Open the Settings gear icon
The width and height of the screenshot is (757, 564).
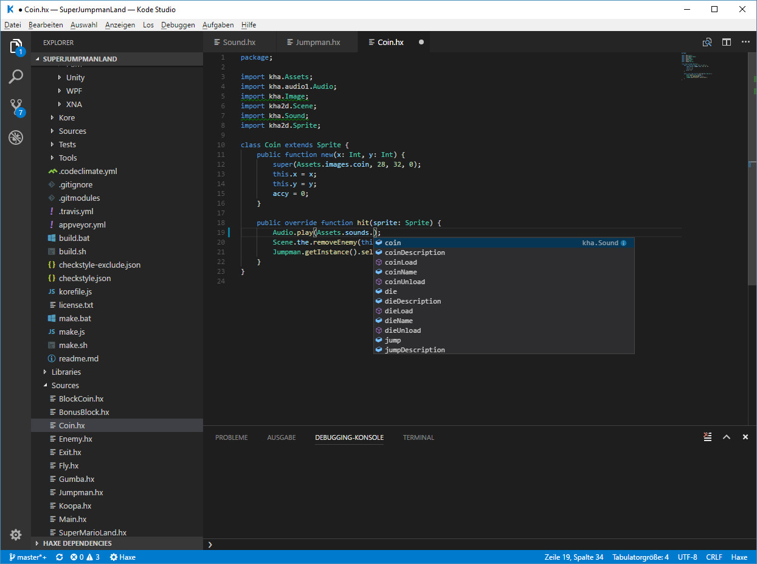pos(16,534)
